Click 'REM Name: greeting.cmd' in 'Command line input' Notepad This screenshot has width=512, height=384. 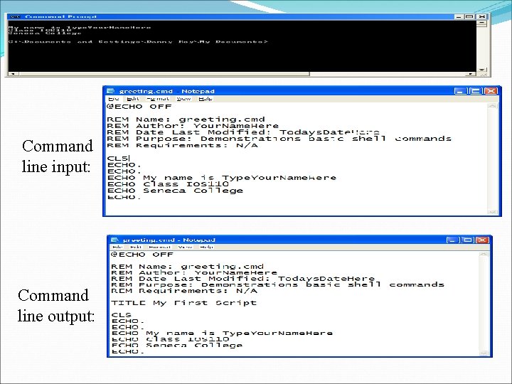(186, 119)
